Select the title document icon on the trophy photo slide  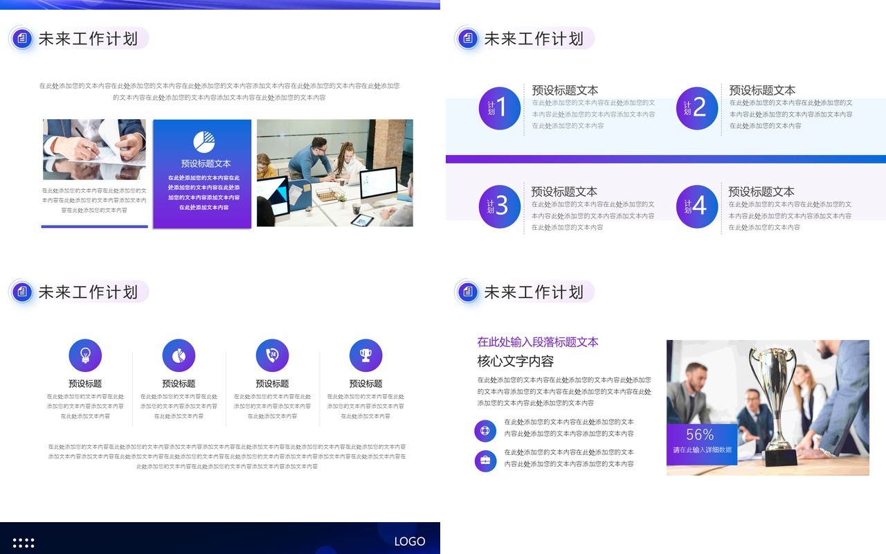[468, 292]
